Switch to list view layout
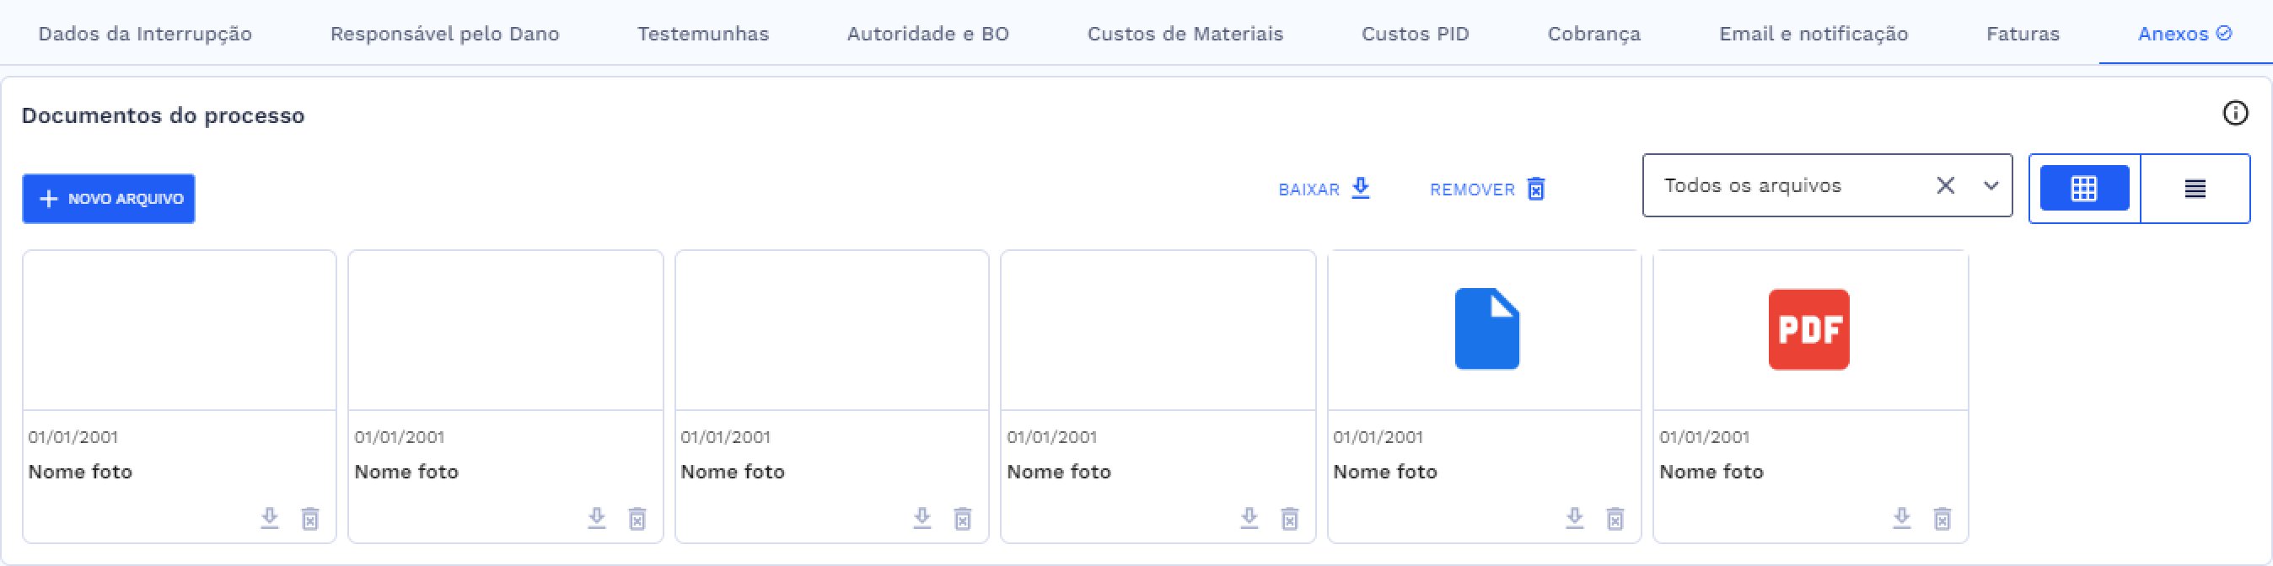Viewport: 2273px width, 566px height. point(2196,187)
